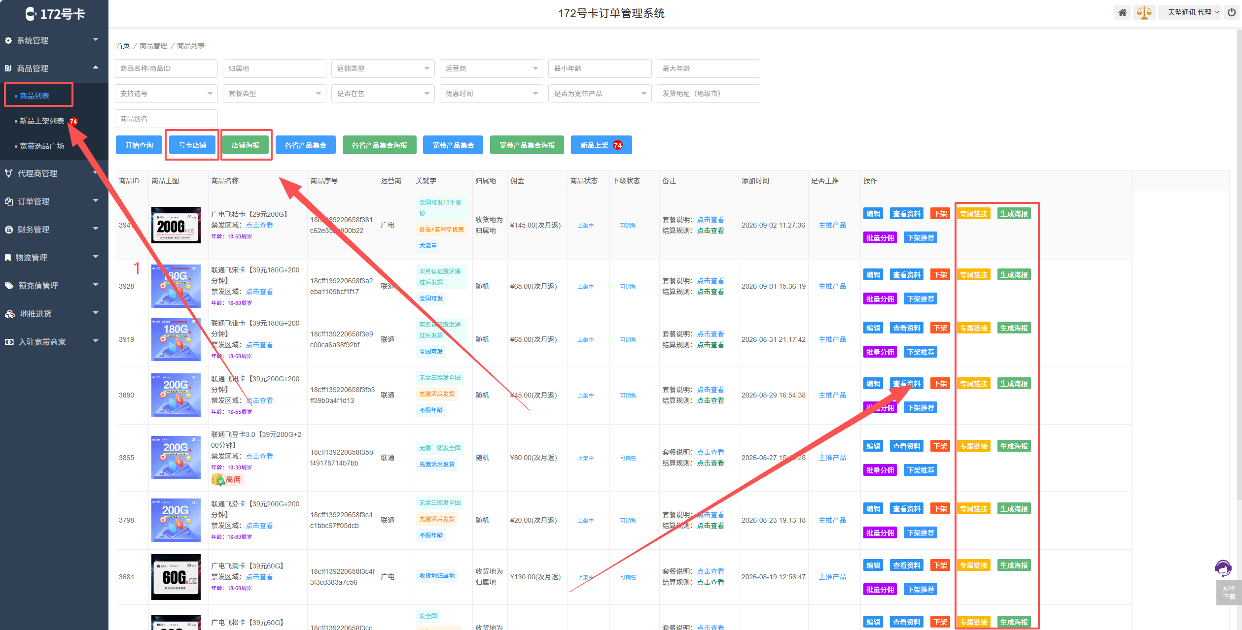This screenshot has height=630, width=1242.
Task: Click 生成海报 for product 3798
Action: pyautogui.click(x=1014, y=509)
